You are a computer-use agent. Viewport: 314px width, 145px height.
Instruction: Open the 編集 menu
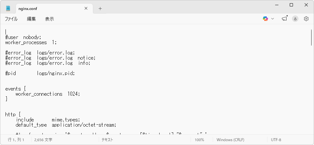31,19
